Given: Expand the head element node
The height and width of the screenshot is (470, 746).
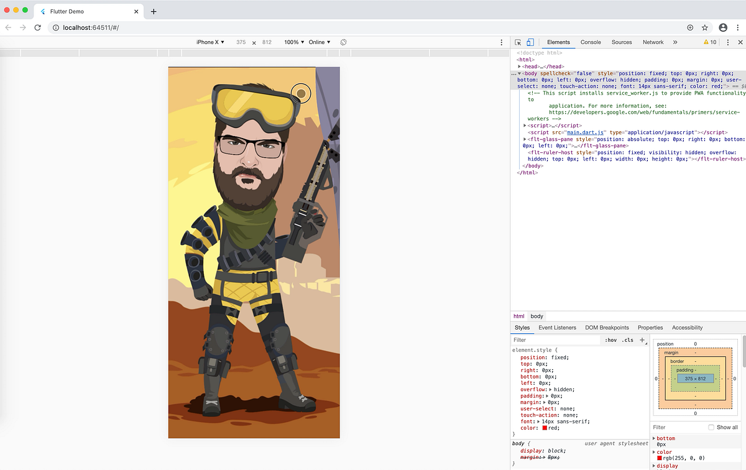Looking at the screenshot, I should 519,67.
